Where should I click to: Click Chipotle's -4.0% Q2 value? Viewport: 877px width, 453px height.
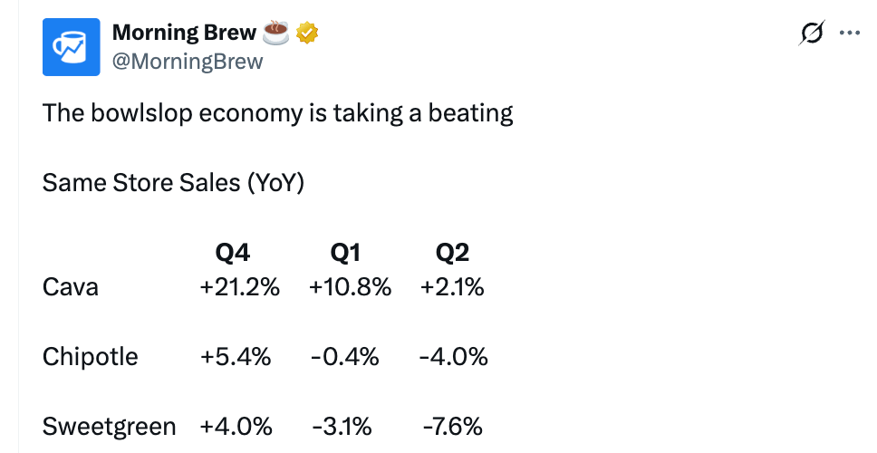(454, 357)
